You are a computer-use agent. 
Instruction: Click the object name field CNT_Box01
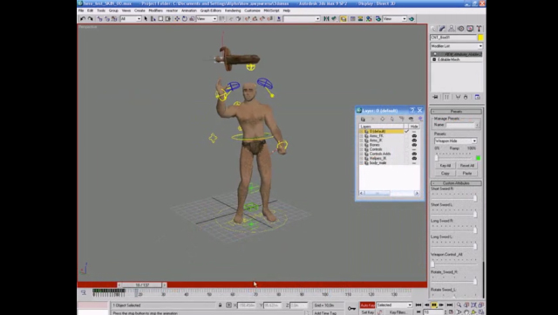point(453,38)
